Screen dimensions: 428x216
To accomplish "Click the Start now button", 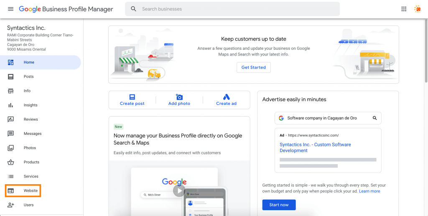I will [x=279, y=205].
